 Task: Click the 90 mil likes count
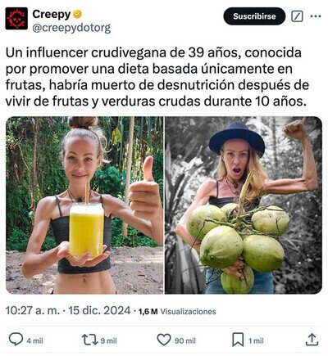point(185,340)
